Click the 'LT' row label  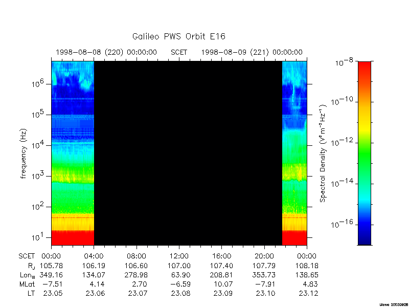tap(31, 293)
